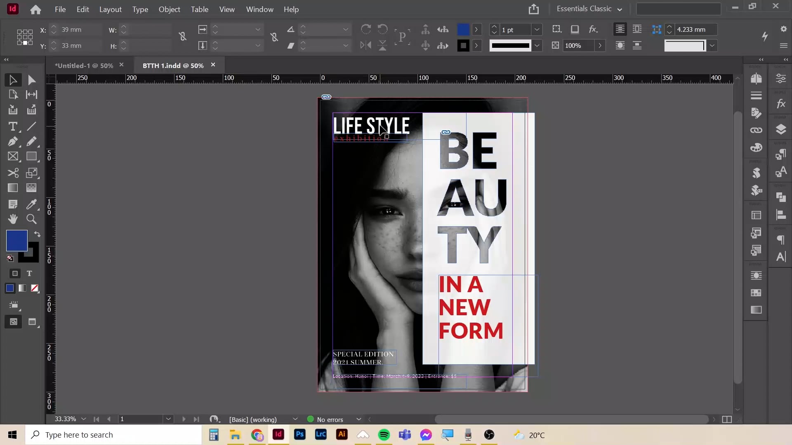Toggle formatting affects text
The height and width of the screenshot is (445, 792).
(29, 274)
